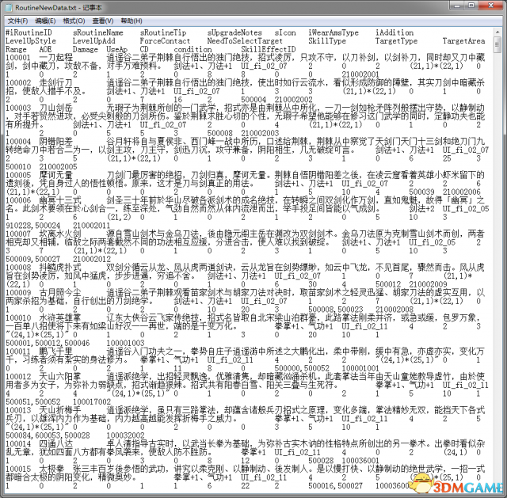Click the vertical scrollbar thumb

[497, 45]
